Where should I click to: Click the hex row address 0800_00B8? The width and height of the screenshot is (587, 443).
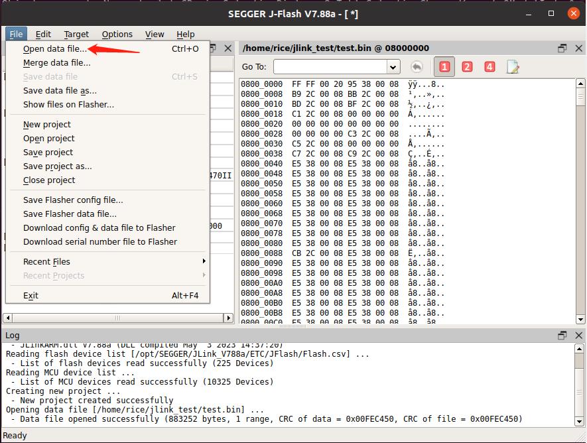(x=262, y=313)
